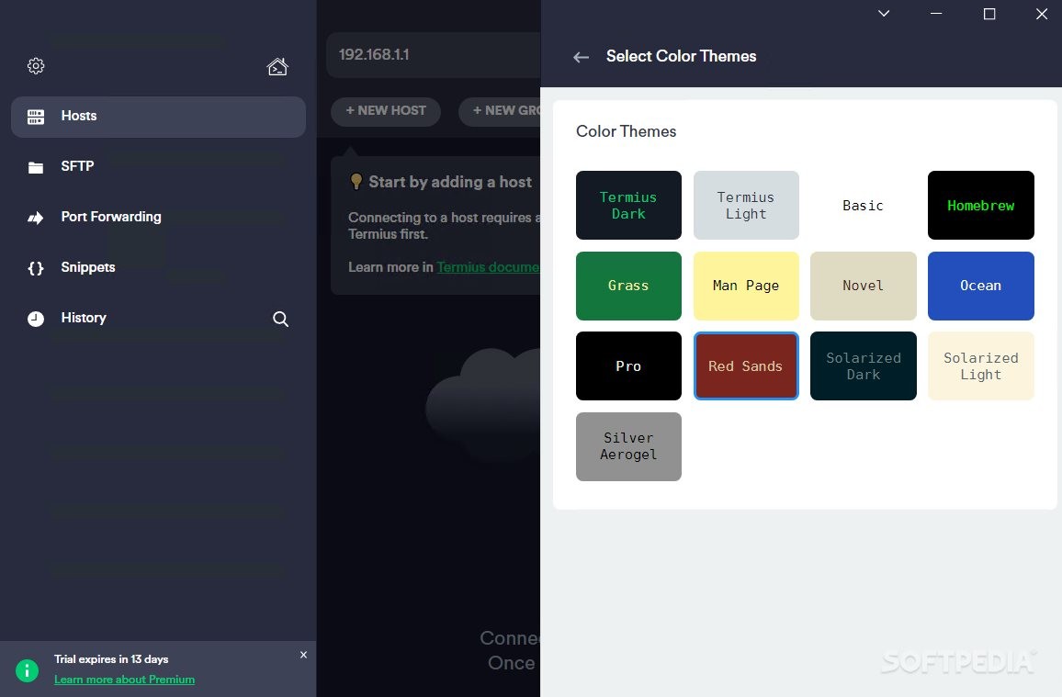Choose the Man Page theme
Screen dimensions: 1062x697
746,286
